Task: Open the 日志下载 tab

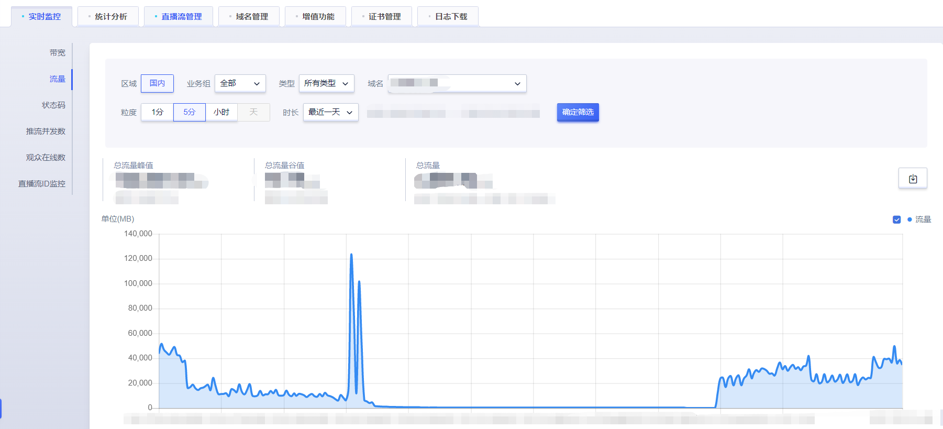Action: pos(448,17)
